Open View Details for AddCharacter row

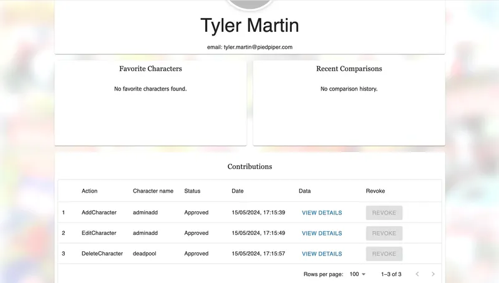coord(322,213)
